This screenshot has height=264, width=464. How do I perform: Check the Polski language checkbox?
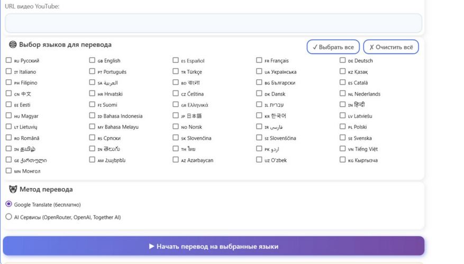343,127
